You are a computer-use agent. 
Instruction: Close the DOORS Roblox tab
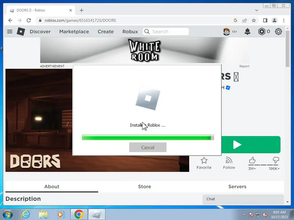click(71, 10)
